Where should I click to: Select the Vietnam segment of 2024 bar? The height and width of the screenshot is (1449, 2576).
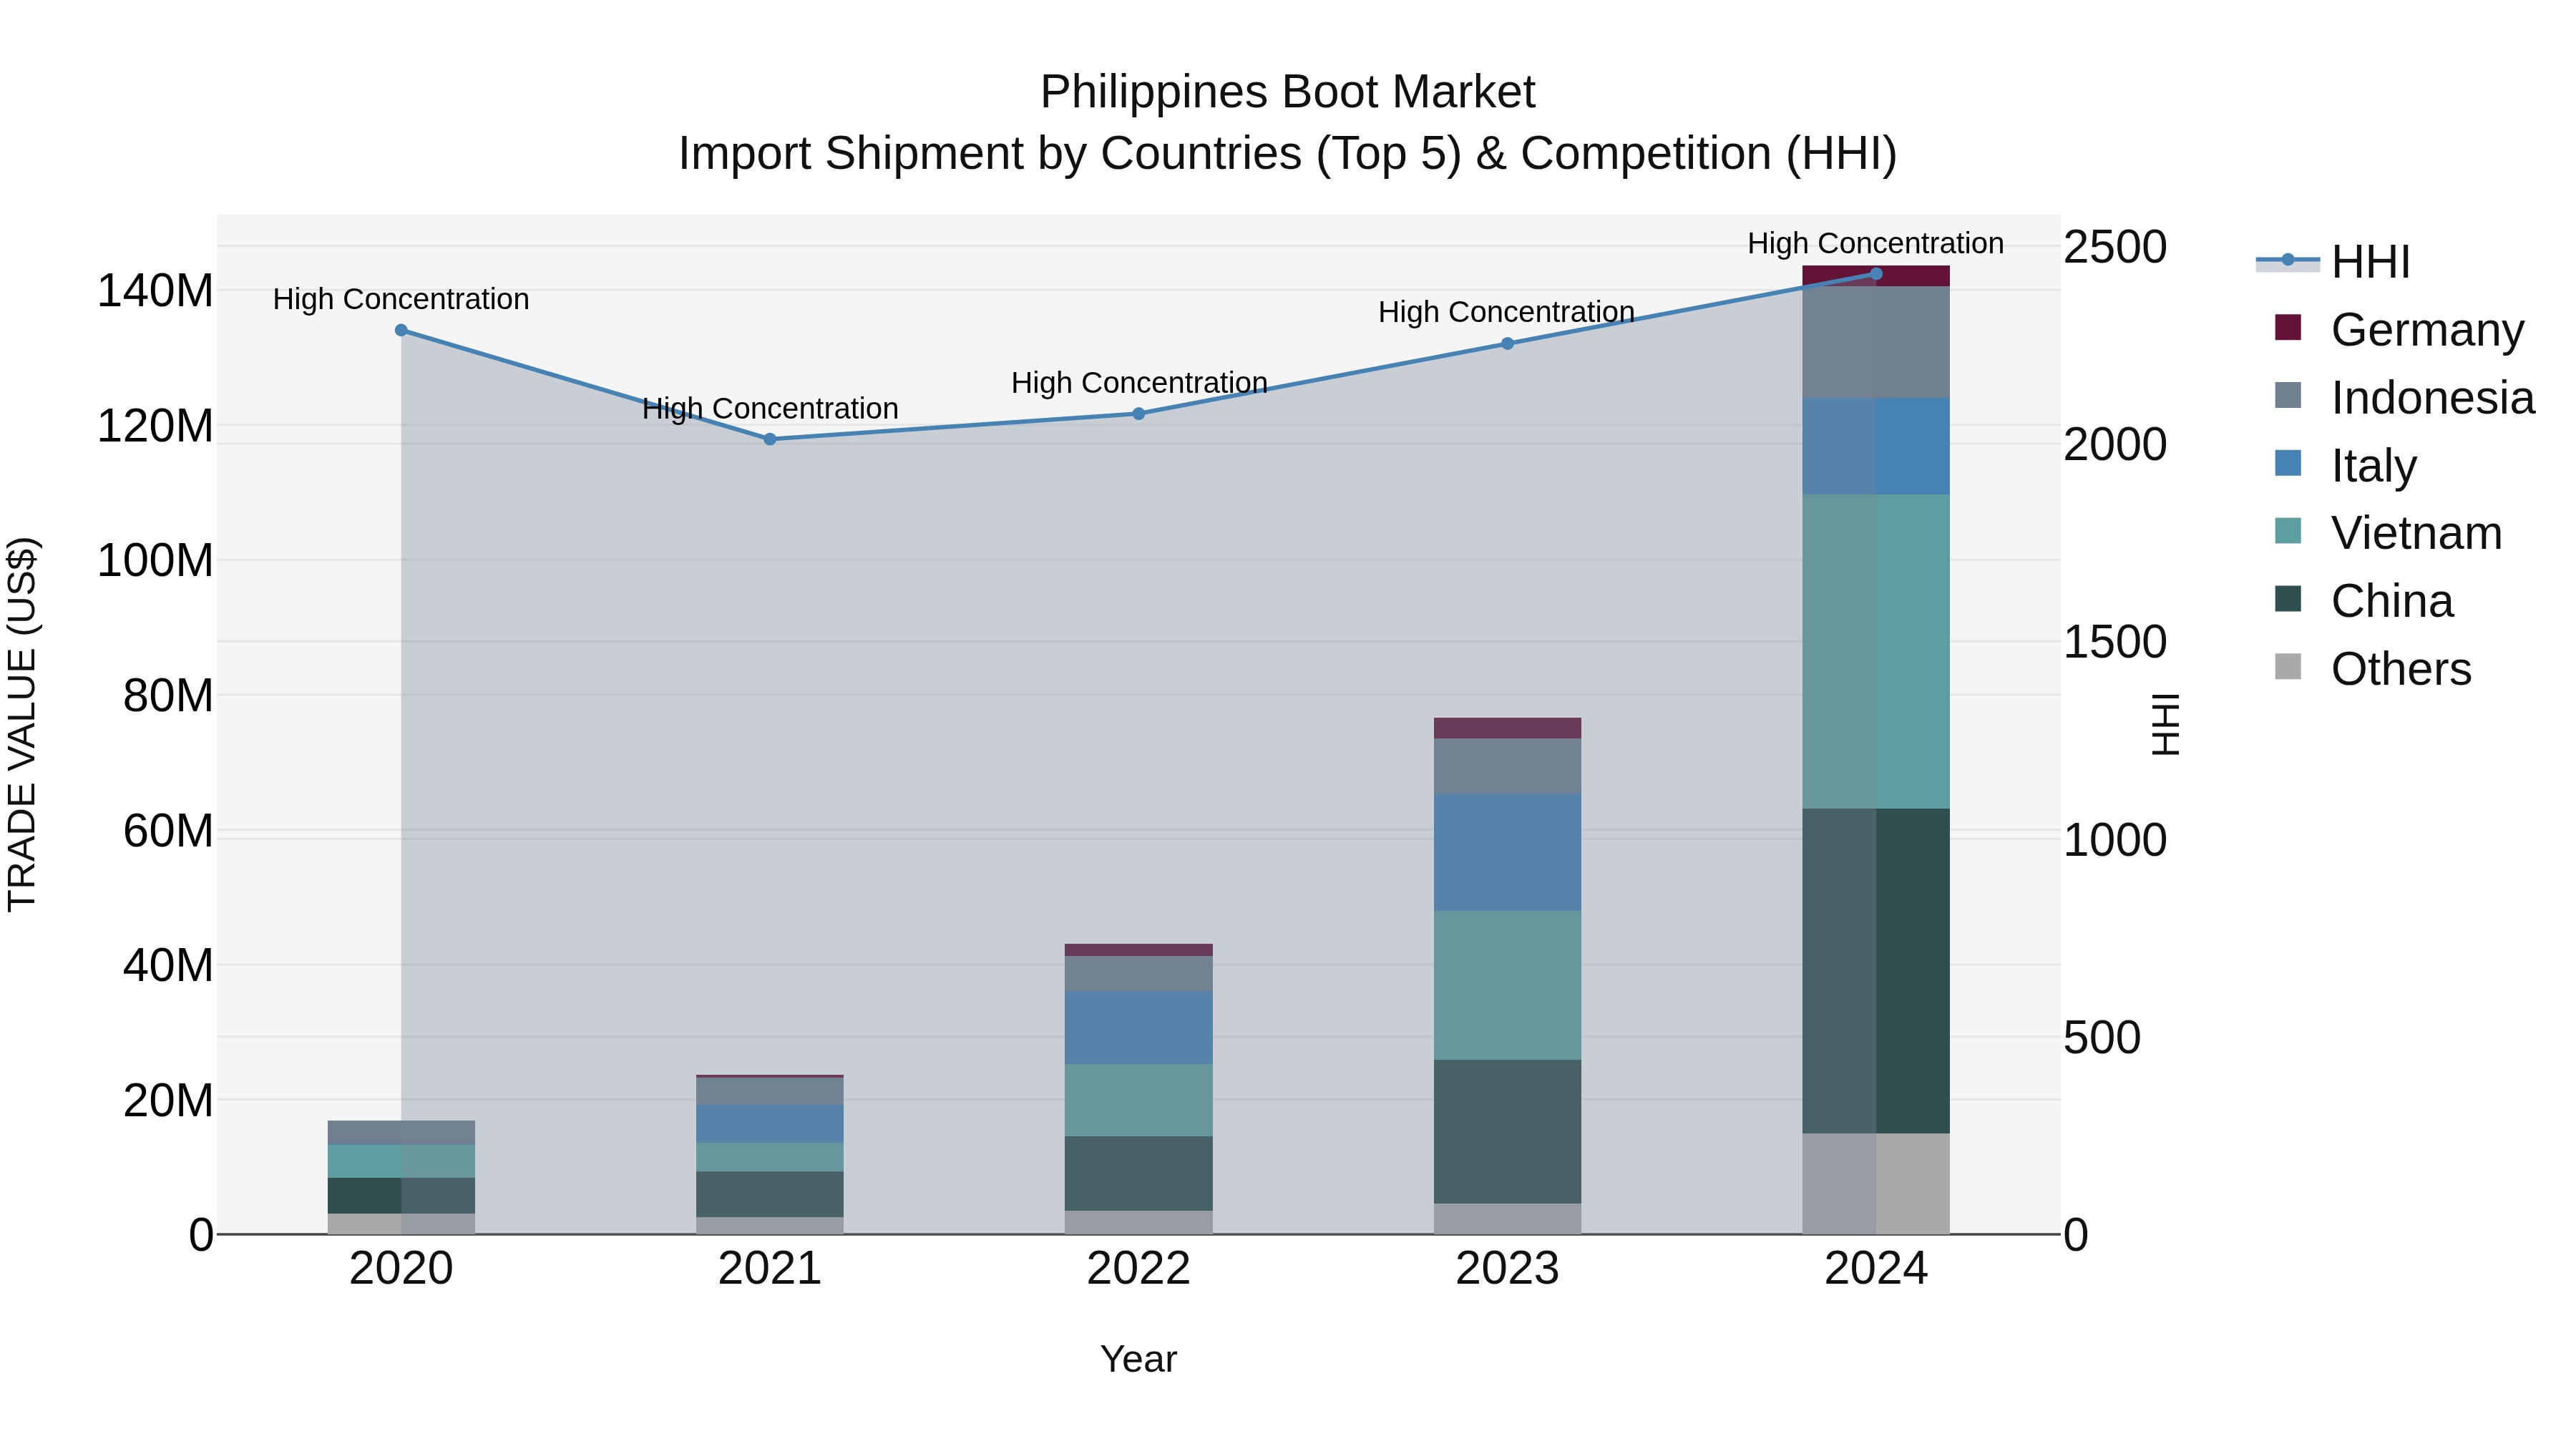pyautogui.click(x=1876, y=651)
